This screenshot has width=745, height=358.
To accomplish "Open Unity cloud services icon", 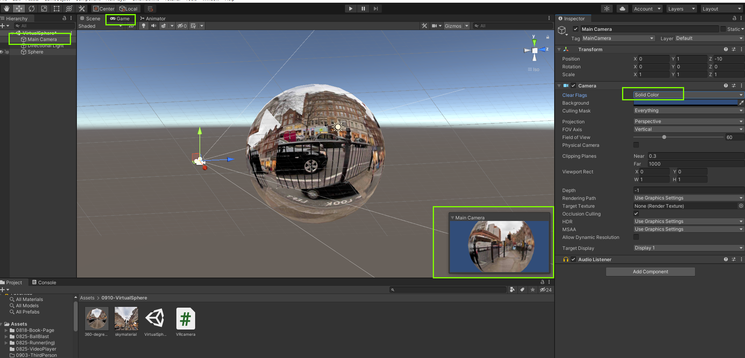I will click(x=622, y=9).
